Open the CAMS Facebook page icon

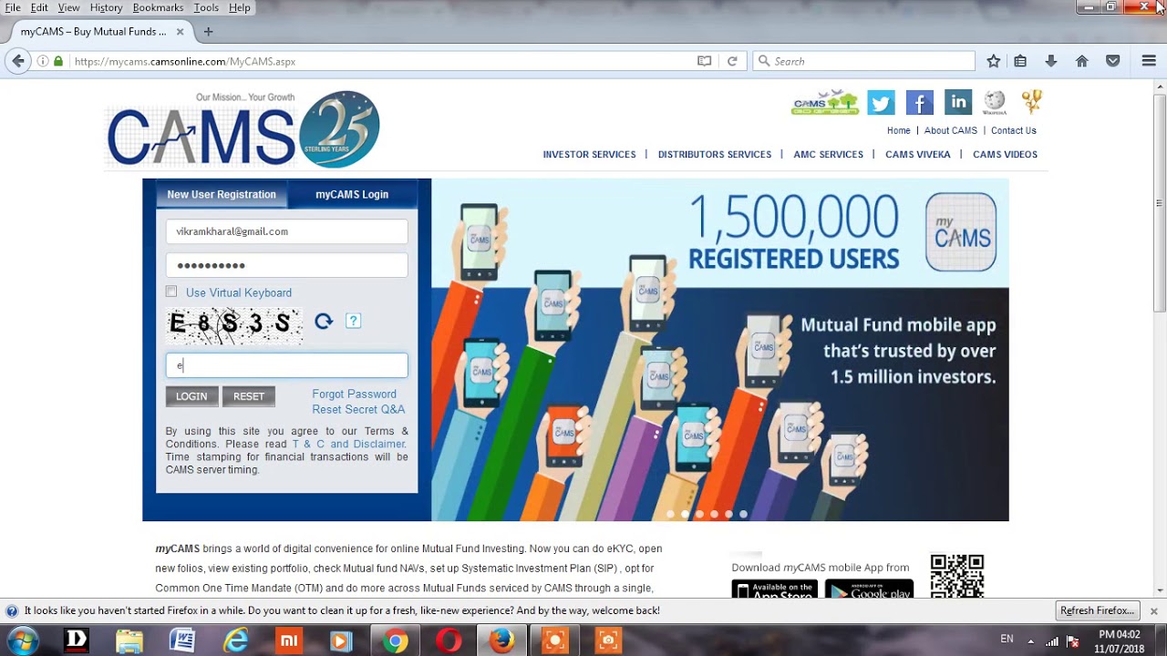pos(919,103)
